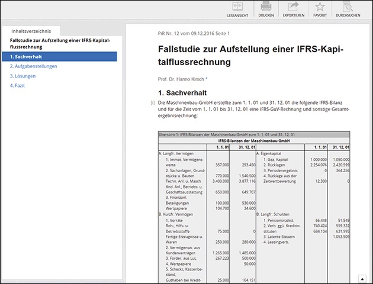The height and width of the screenshot is (284, 373).
Task: Click the '1. Sachverhalt' heading in document
Action: click(182, 93)
